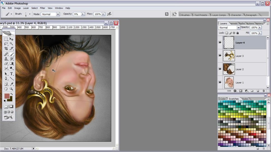Open tool preset picker arrow
Screen dimensions: 271x152
pyautogui.click(x=11, y=14)
